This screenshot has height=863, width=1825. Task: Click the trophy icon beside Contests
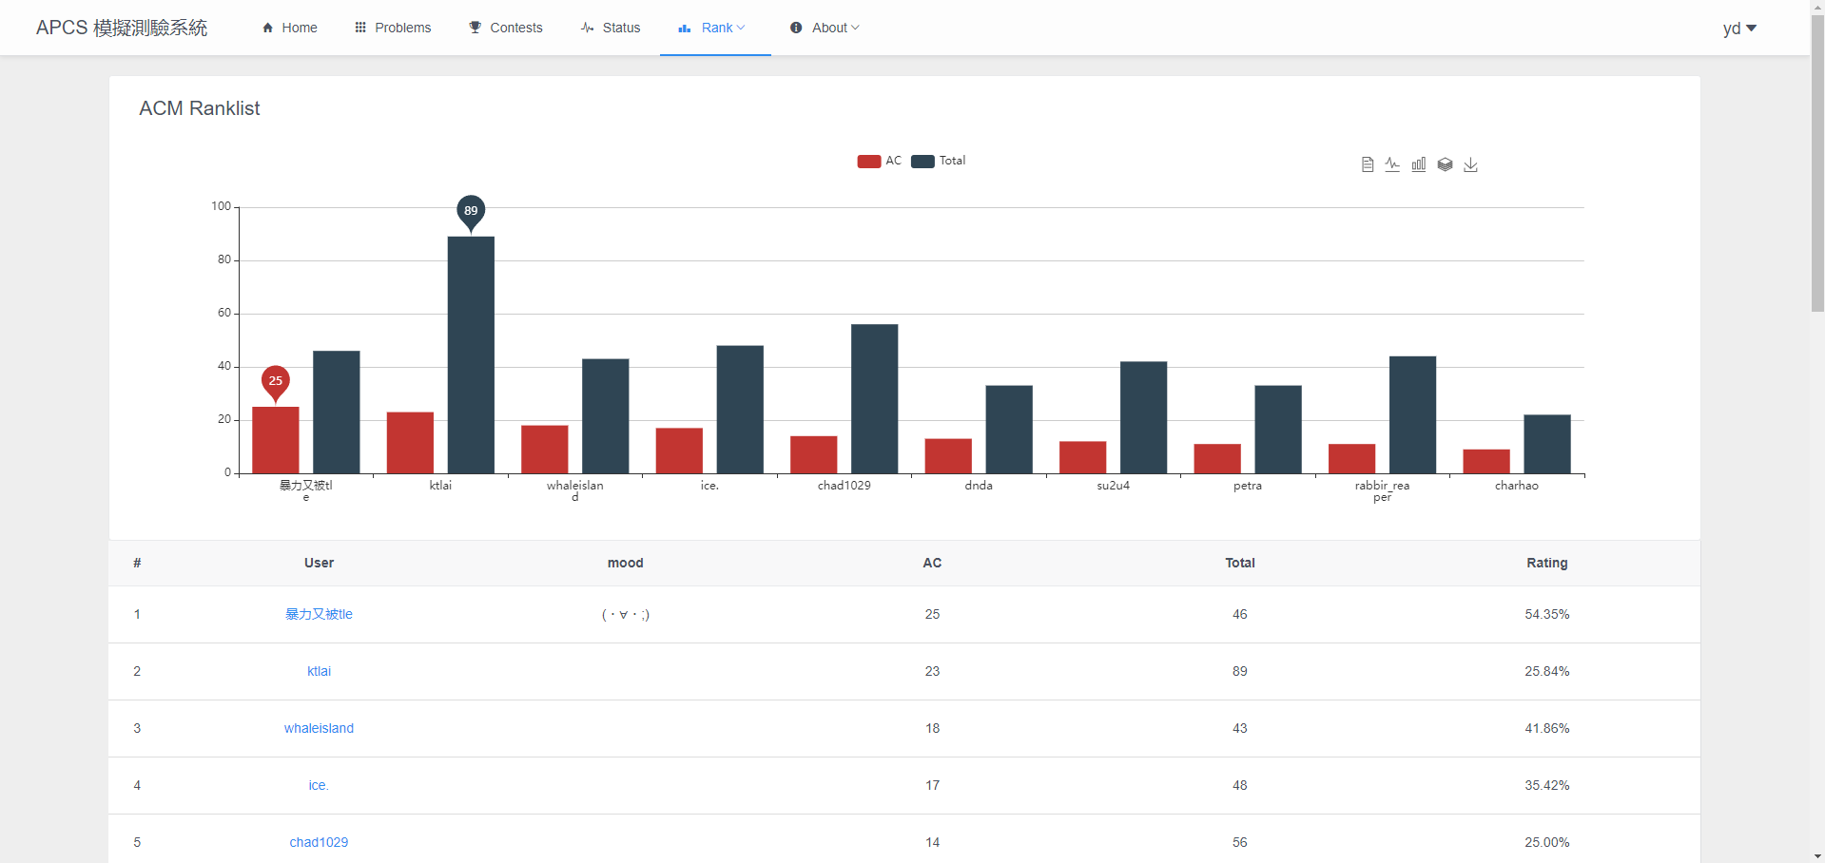pyautogui.click(x=476, y=28)
